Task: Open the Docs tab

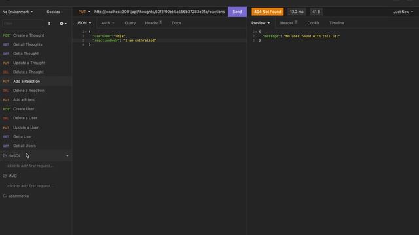Action: (176, 23)
